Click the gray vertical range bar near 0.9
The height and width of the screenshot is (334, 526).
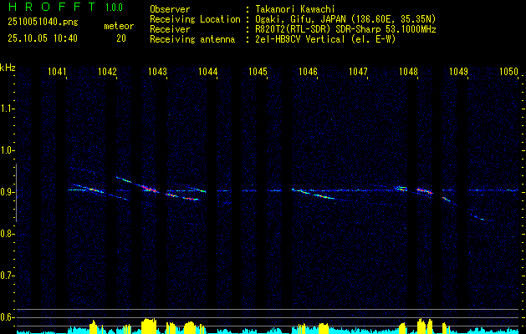(x=16, y=193)
